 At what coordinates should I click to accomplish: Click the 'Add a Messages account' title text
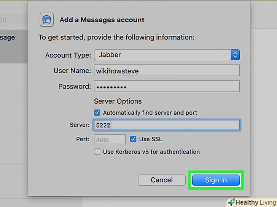point(102,20)
